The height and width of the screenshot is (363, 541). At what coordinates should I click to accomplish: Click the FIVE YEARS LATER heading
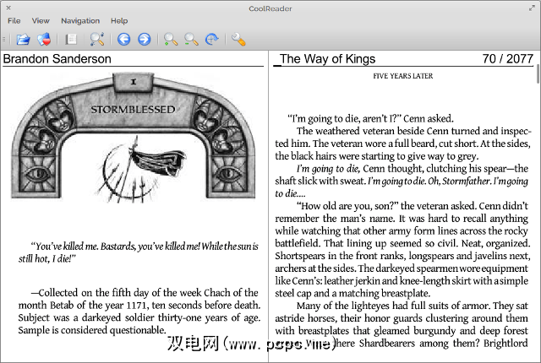(402, 76)
